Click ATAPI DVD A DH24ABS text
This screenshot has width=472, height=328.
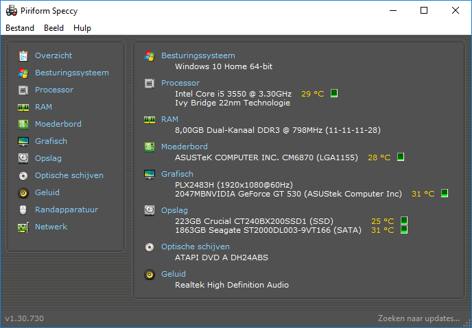(x=222, y=257)
